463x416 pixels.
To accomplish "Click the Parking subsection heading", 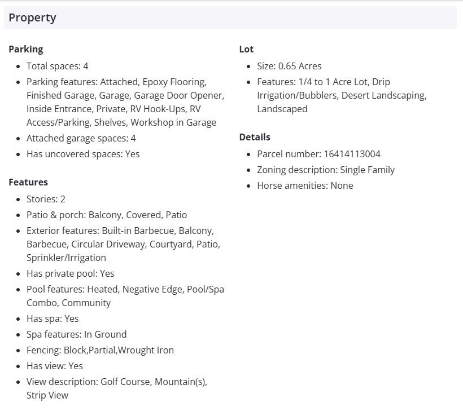I will tap(26, 49).
